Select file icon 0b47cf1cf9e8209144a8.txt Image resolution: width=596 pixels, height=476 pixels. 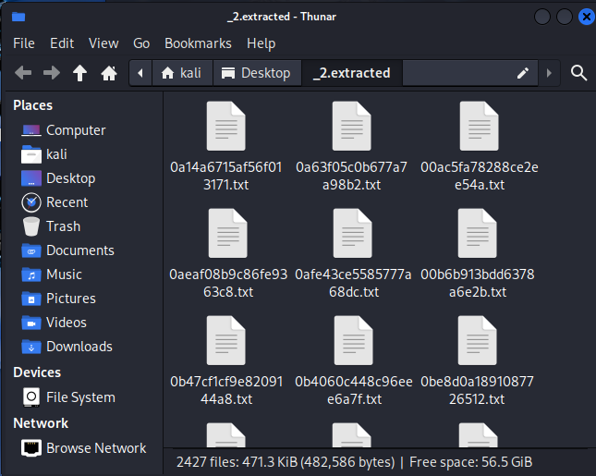point(226,340)
